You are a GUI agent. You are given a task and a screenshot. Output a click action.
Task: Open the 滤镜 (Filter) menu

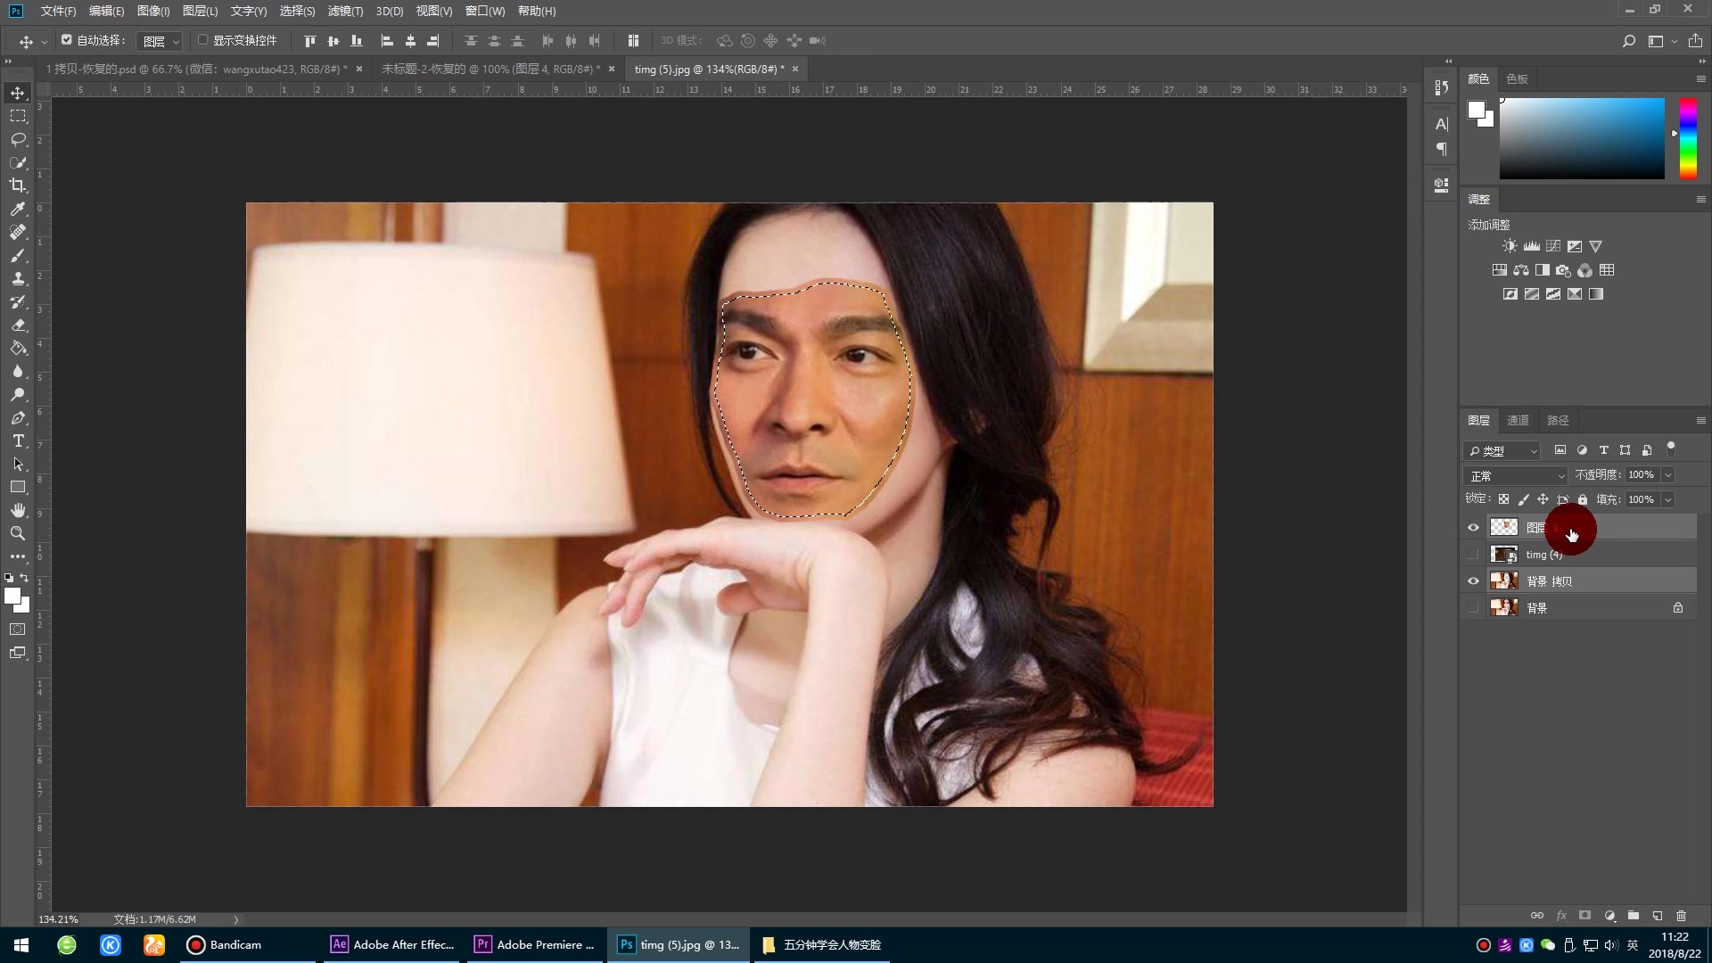point(345,11)
